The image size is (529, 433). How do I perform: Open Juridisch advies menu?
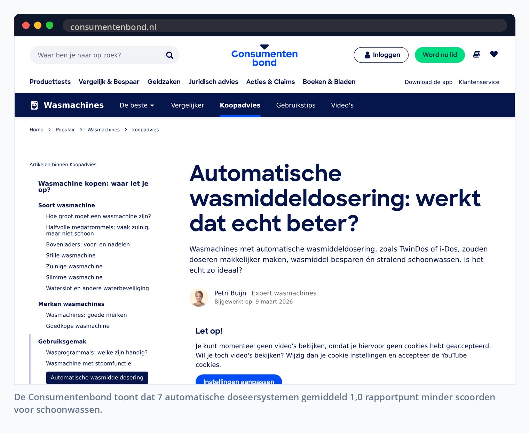[213, 82]
